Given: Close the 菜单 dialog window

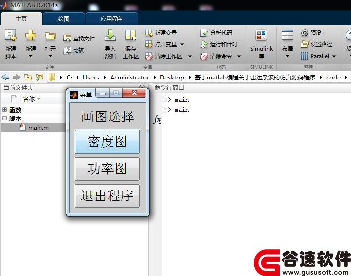Looking at the screenshot, I should 134,93.
